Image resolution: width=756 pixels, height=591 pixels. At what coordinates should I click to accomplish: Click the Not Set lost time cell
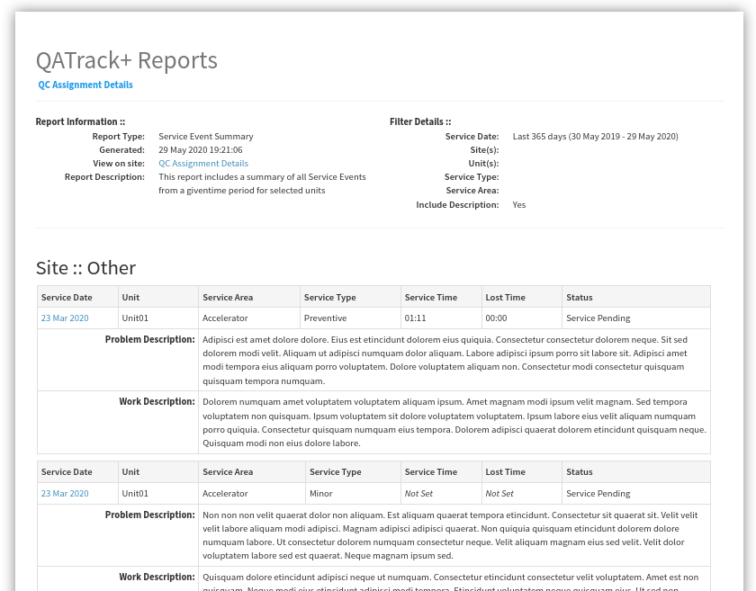pyautogui.click(x=522, y=494)
